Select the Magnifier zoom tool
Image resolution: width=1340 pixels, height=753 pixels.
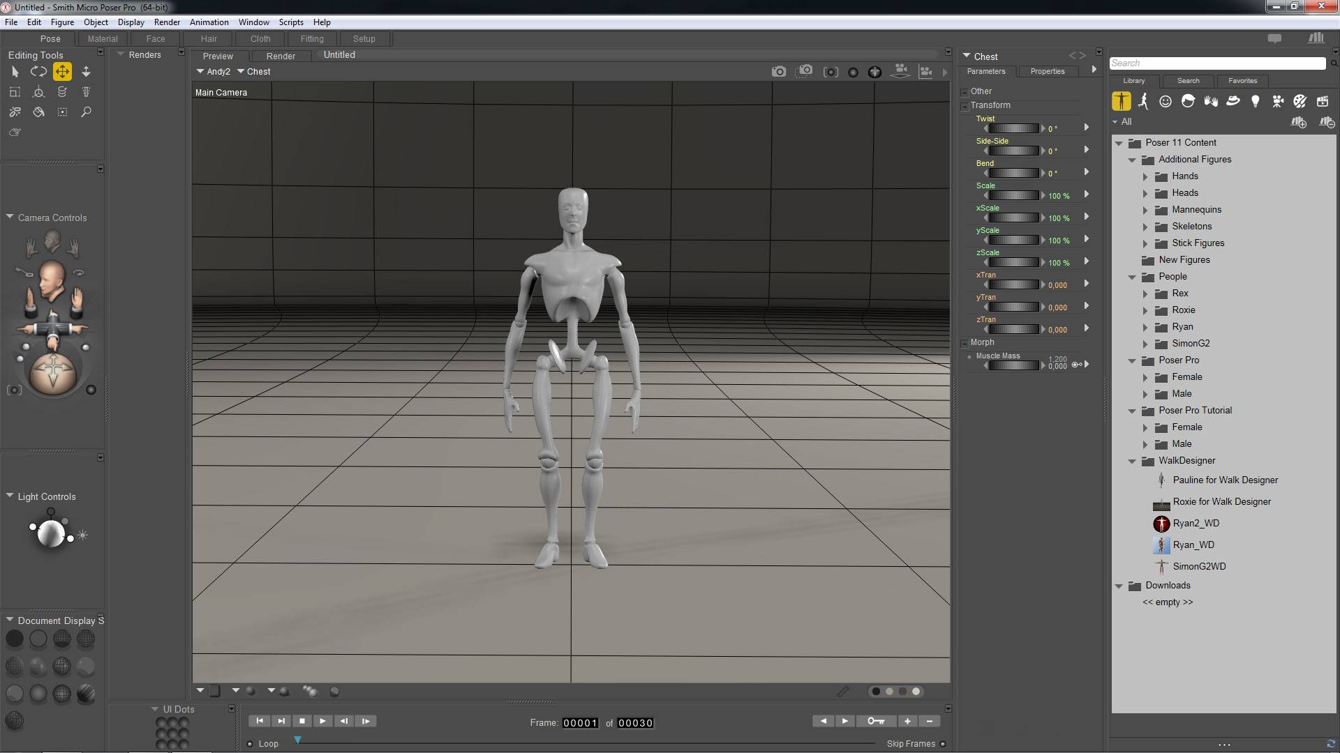[86, 112]
